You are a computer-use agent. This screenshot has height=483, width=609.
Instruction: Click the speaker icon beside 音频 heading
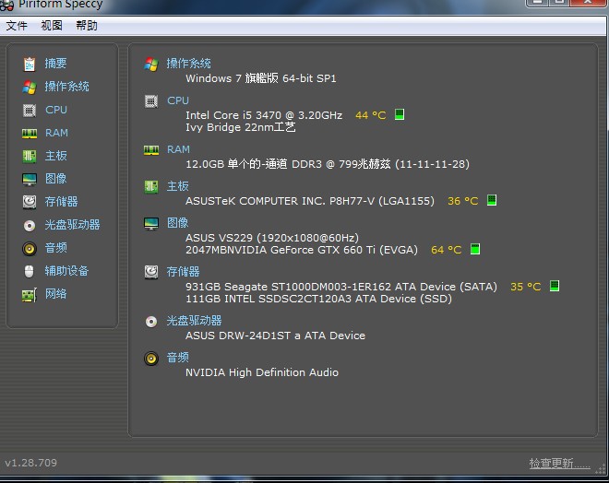pos(151,359)
